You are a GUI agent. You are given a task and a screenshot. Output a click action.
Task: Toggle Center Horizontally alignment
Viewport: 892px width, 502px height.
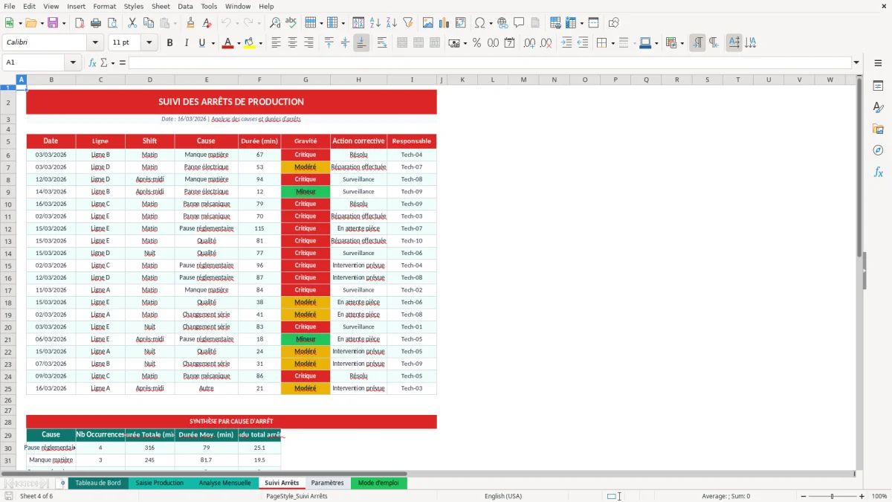coord(292,43)
